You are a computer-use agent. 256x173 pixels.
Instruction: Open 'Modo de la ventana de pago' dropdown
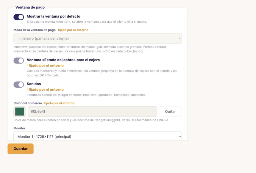click(98, 38)
